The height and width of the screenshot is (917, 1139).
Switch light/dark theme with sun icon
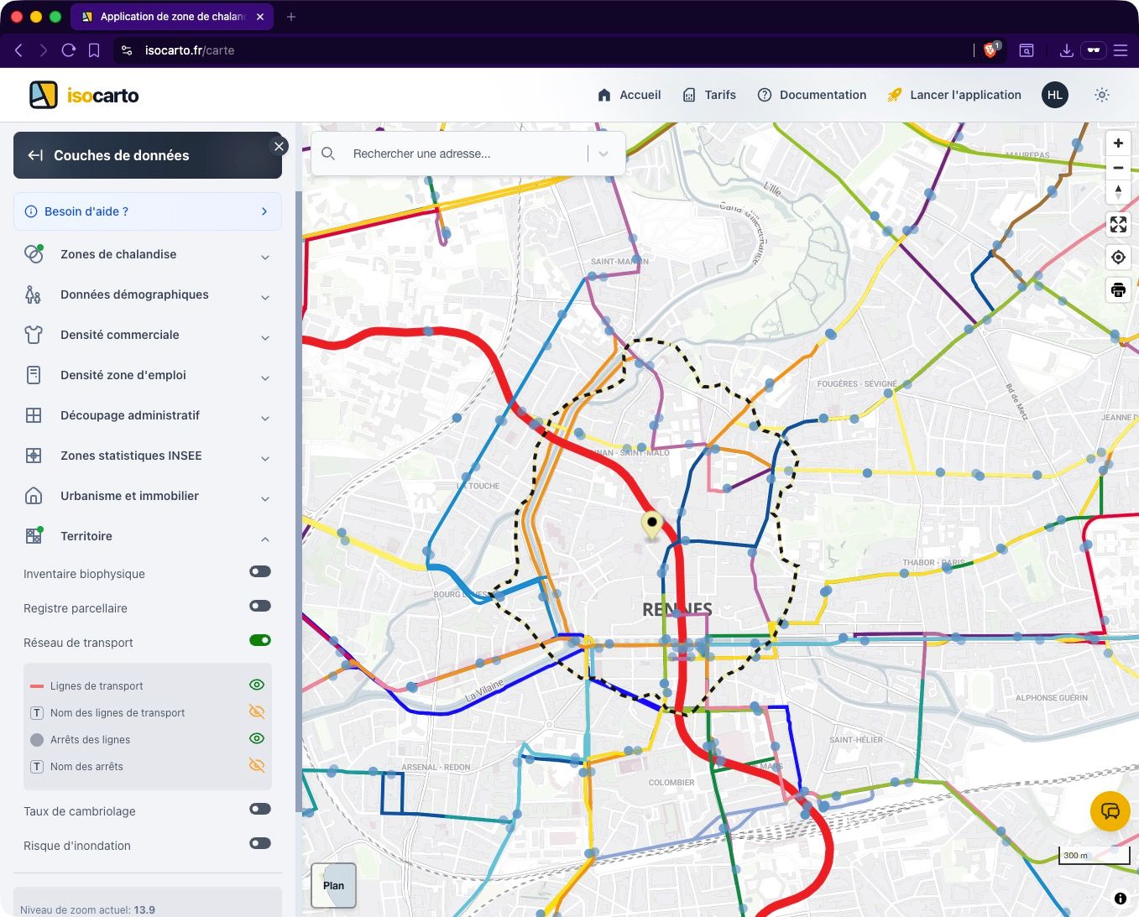tap(1102, 95)
